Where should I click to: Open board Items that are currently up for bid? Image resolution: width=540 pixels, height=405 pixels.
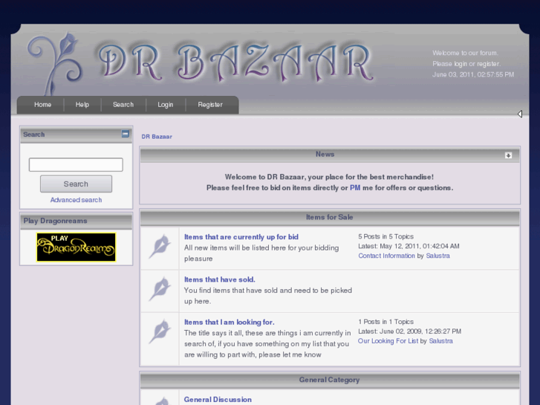[241, 237]
